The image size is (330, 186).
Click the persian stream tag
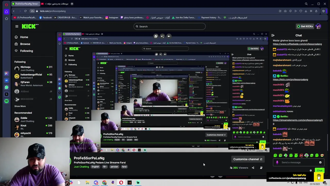[114, 167]
